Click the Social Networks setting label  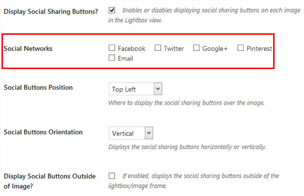coord(28,49)
